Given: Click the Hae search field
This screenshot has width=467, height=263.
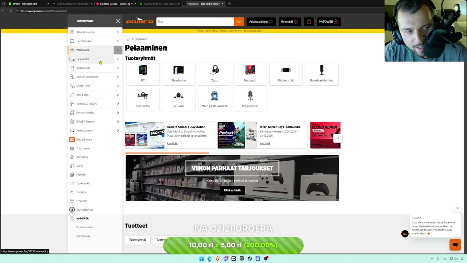Looking at the screenshot, I should (195, 22).
